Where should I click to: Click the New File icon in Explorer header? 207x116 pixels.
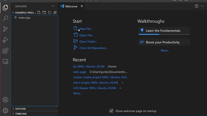click(39, 13)
